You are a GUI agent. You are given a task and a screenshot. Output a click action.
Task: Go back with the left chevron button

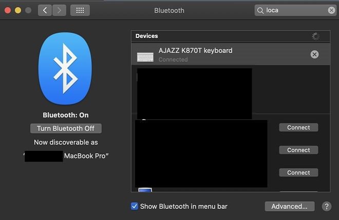coord(45,10)
